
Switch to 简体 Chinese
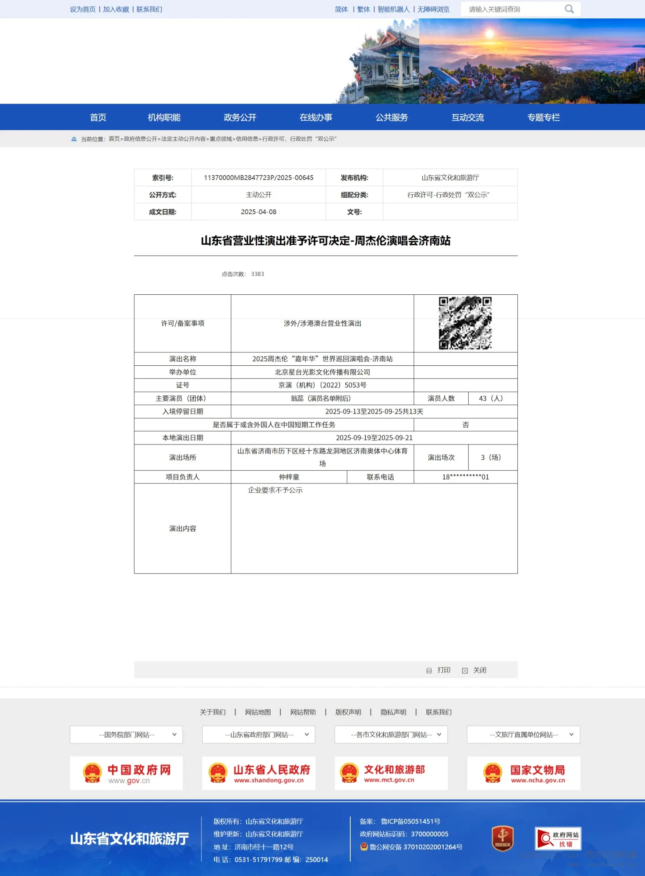(341, 9)
